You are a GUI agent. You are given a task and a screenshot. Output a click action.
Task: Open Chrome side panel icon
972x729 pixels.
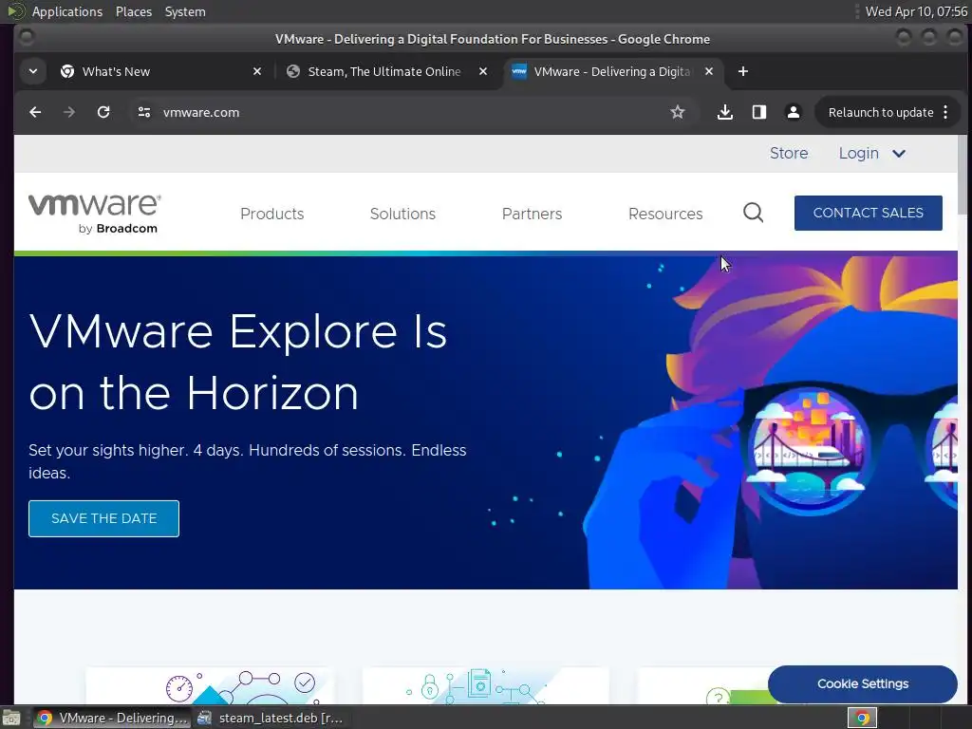(x=758, y=112)
